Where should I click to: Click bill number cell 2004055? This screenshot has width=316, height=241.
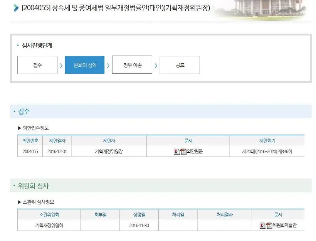coord(30,152)
